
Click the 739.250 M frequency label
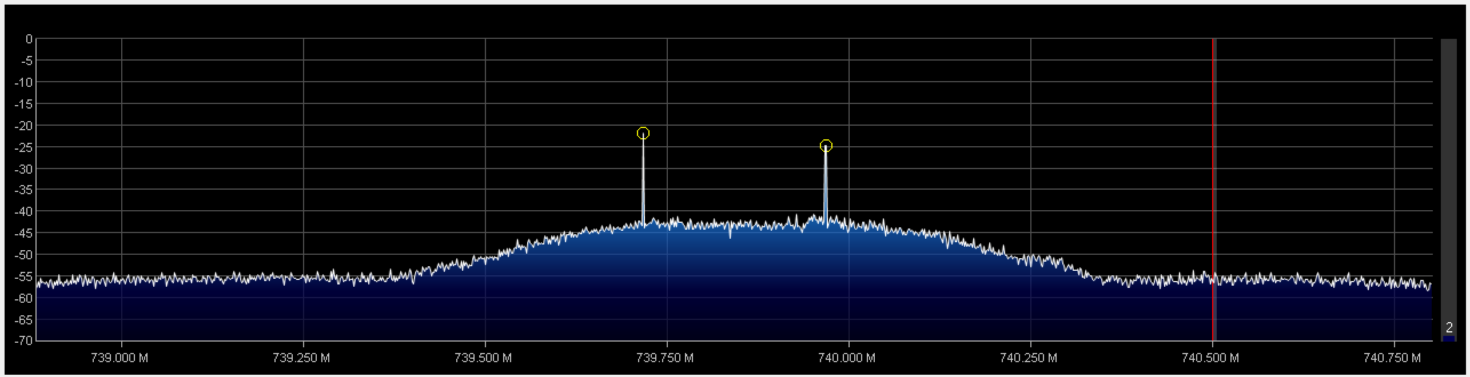coord(301,358)
